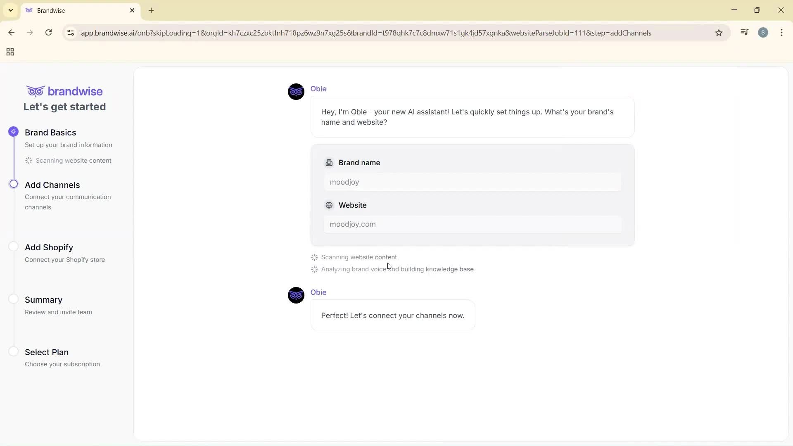The width and height of the screenshot is (793, 446).
Task: Select the Select Plan step circle
Action: [x=13, y=351]
